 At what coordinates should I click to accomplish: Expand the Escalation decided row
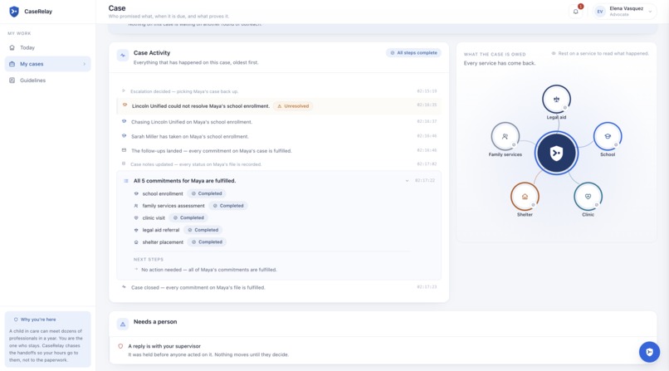279,91
